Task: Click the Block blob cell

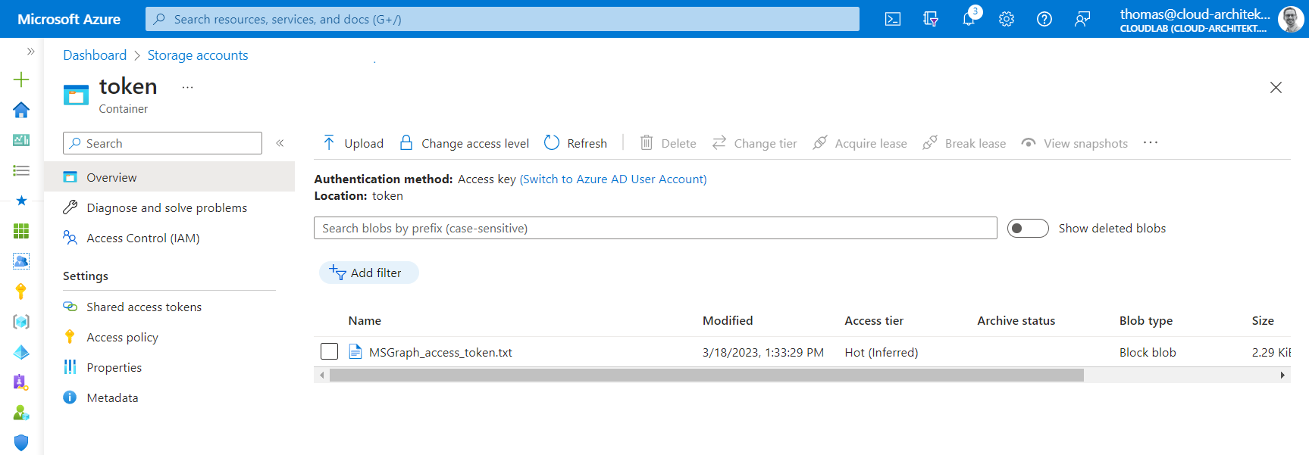Action: click(x=1148, y=352)
